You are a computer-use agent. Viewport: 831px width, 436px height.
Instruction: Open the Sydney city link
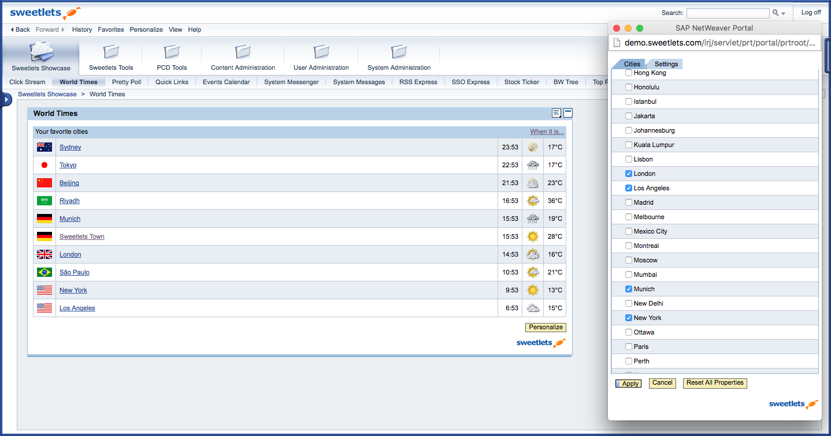70,147
